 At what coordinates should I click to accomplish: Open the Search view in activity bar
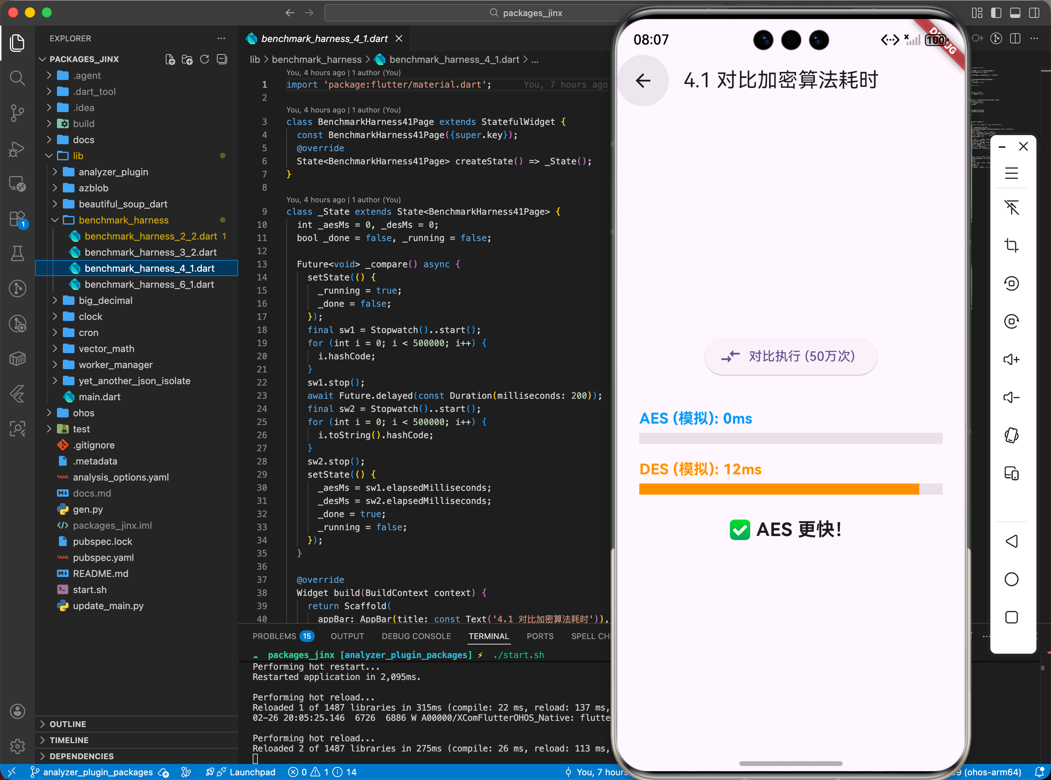18,78
